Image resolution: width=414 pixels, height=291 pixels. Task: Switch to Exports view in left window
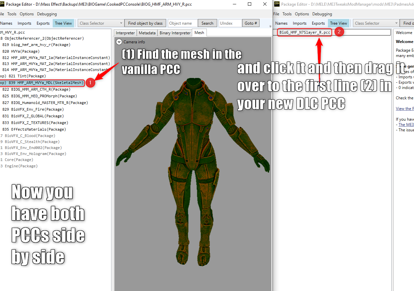point(43,23)
